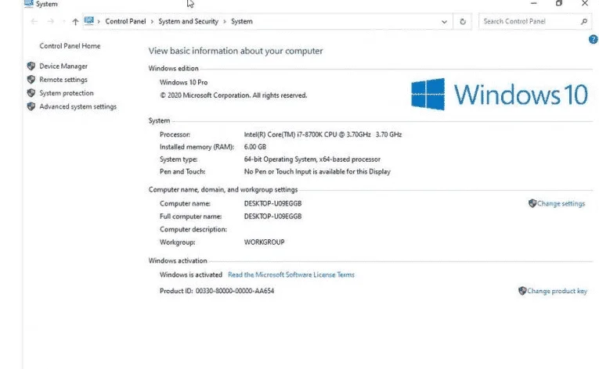Screen dimensions: 599x369
Task: Open System protection
Action: [x=67, y=93]
